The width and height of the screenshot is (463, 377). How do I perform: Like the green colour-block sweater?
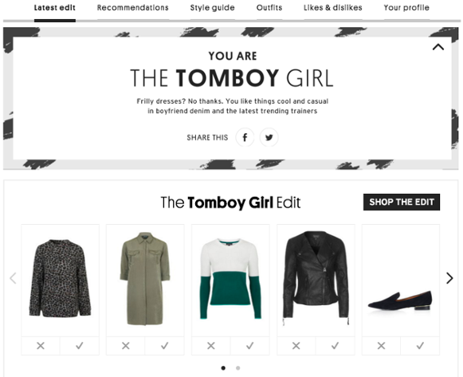pos(249,346)
